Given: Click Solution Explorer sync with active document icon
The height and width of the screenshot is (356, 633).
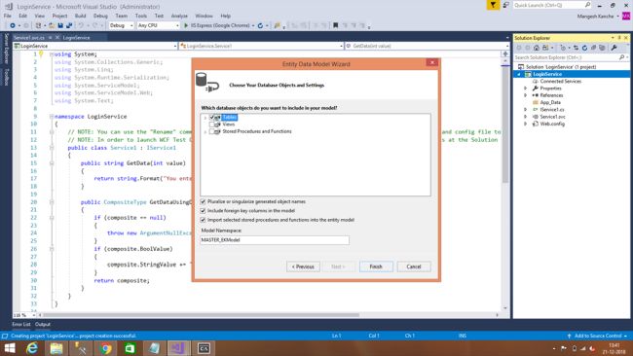Looking at the screenshot, I should click(577, 48).
